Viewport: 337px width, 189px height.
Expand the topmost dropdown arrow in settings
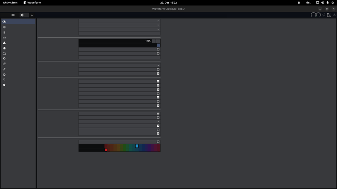click(x=158, y=21)
